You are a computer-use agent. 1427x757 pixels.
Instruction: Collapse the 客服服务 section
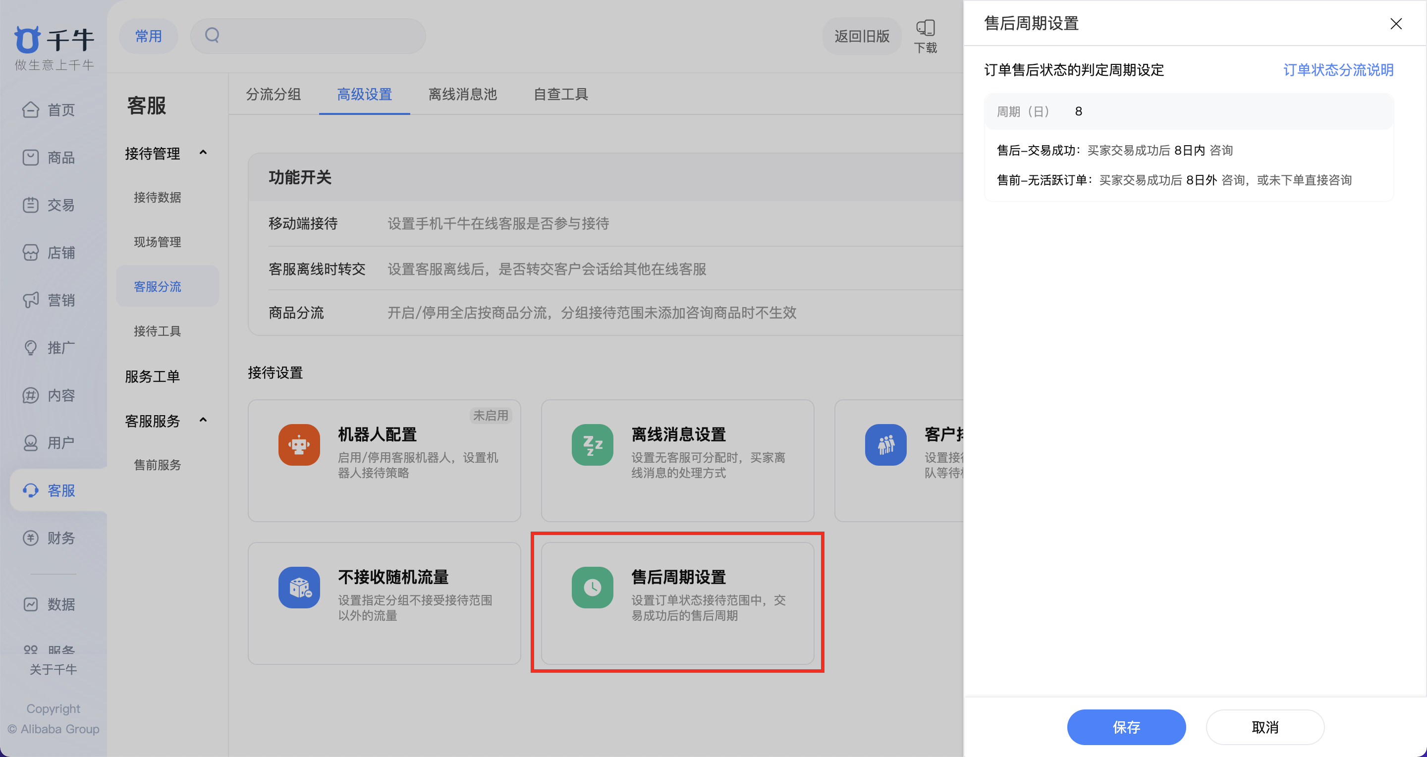[x=203, y=420]
